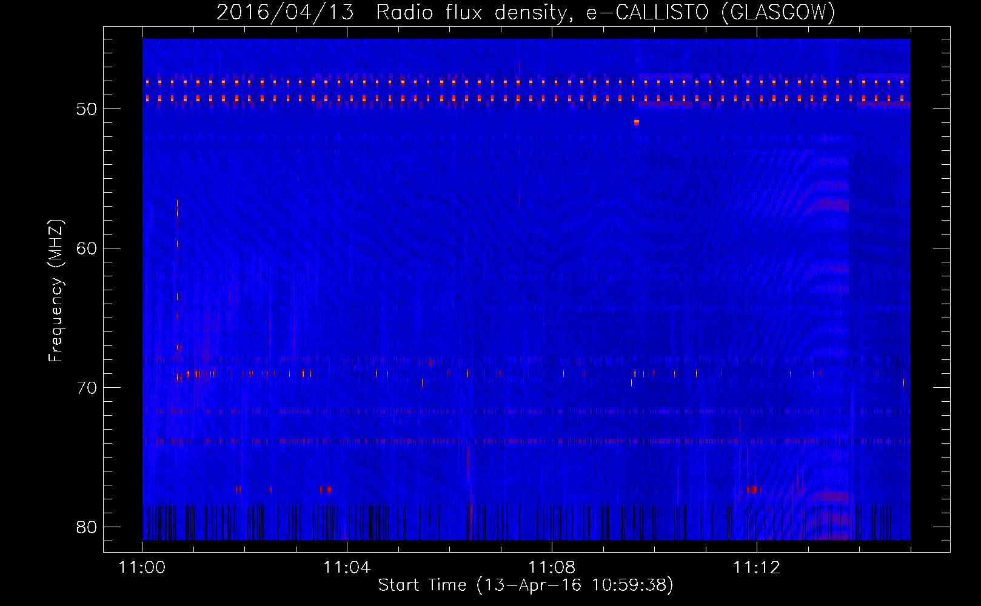Click the "Start Time (13-Apr-16 10:59:38)" axis label
The height and width of the screenshot is (606, 981).
click(526, 585)
